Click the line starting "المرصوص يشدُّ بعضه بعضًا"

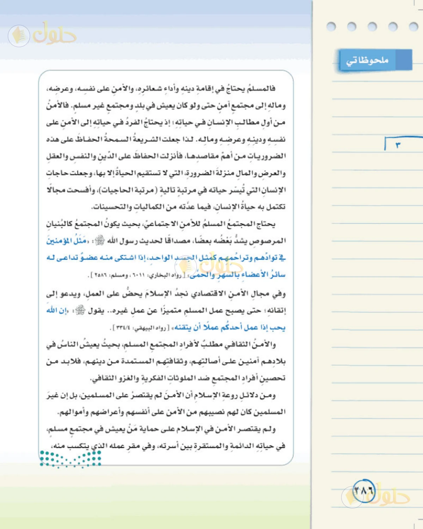click(x=166, y=241)
